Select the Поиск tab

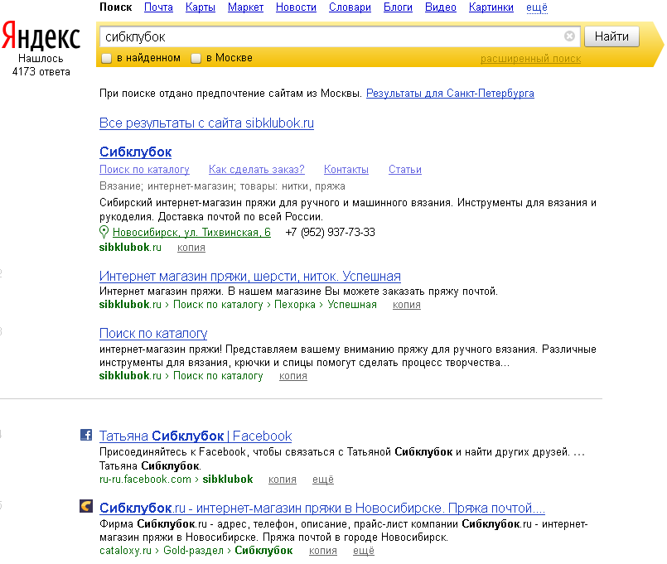coord(116,7)
